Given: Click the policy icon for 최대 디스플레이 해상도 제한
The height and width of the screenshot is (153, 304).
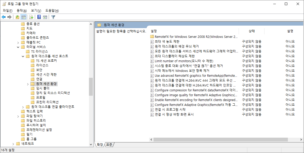Looking at the screenshot, I should point(152,56).
